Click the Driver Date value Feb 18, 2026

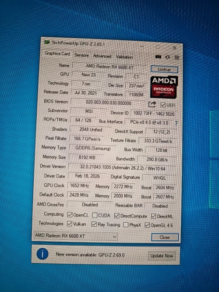tap(87, 176)
